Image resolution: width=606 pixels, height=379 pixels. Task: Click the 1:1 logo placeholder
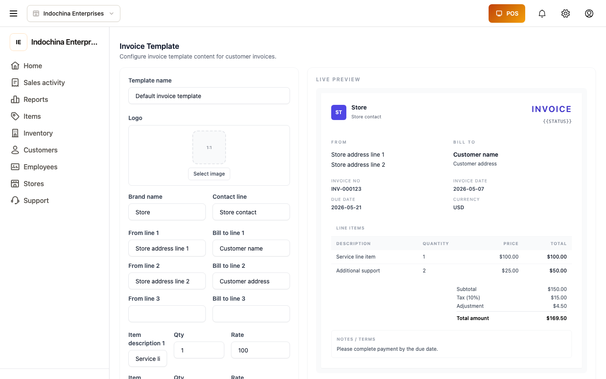(209, 147)
